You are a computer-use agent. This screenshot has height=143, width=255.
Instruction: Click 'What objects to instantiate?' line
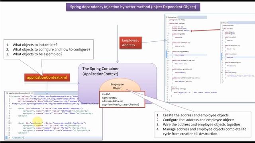tap(35, 45)
